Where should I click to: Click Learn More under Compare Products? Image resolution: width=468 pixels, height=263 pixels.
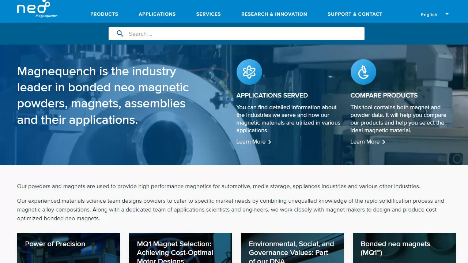click(x=365, y=142)
